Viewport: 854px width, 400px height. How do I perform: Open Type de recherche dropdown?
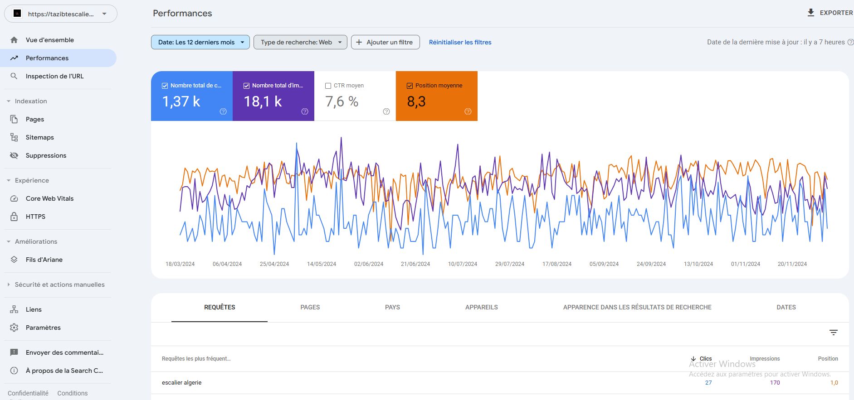pos(300,42)
